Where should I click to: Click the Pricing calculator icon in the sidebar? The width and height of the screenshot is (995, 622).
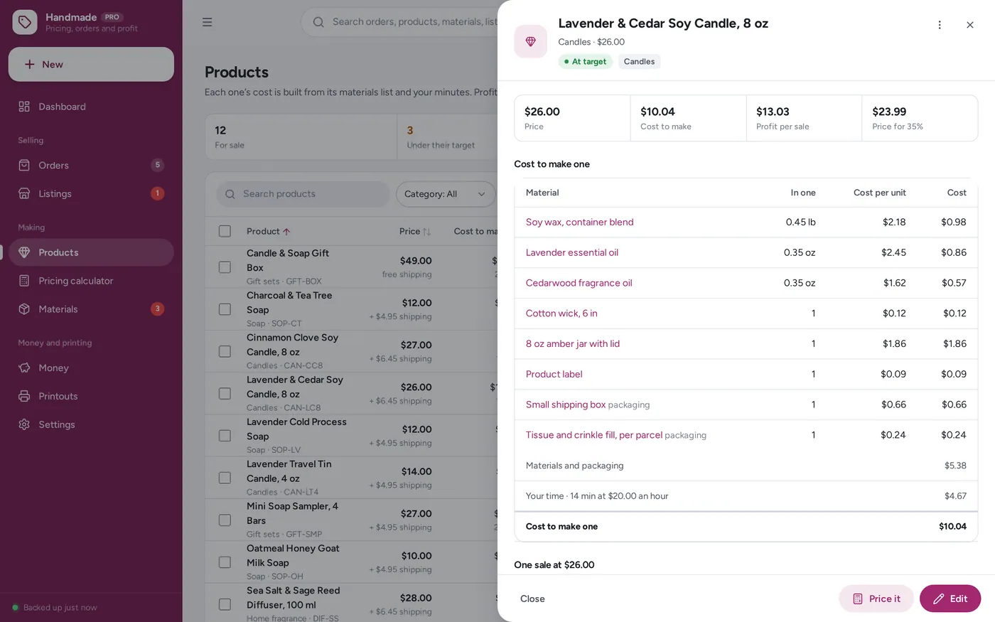(24, 281)
